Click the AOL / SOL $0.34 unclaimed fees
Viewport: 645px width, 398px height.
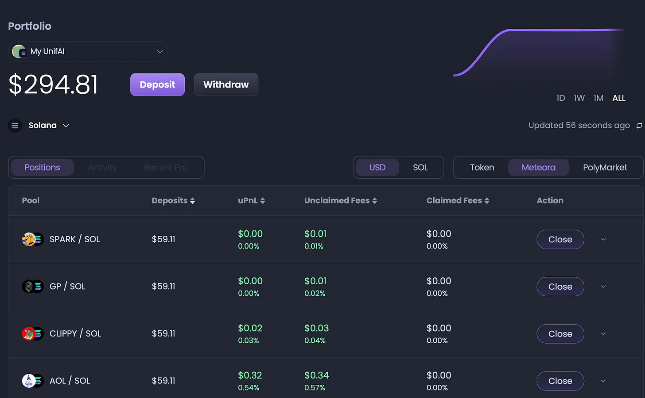(317, 375)
